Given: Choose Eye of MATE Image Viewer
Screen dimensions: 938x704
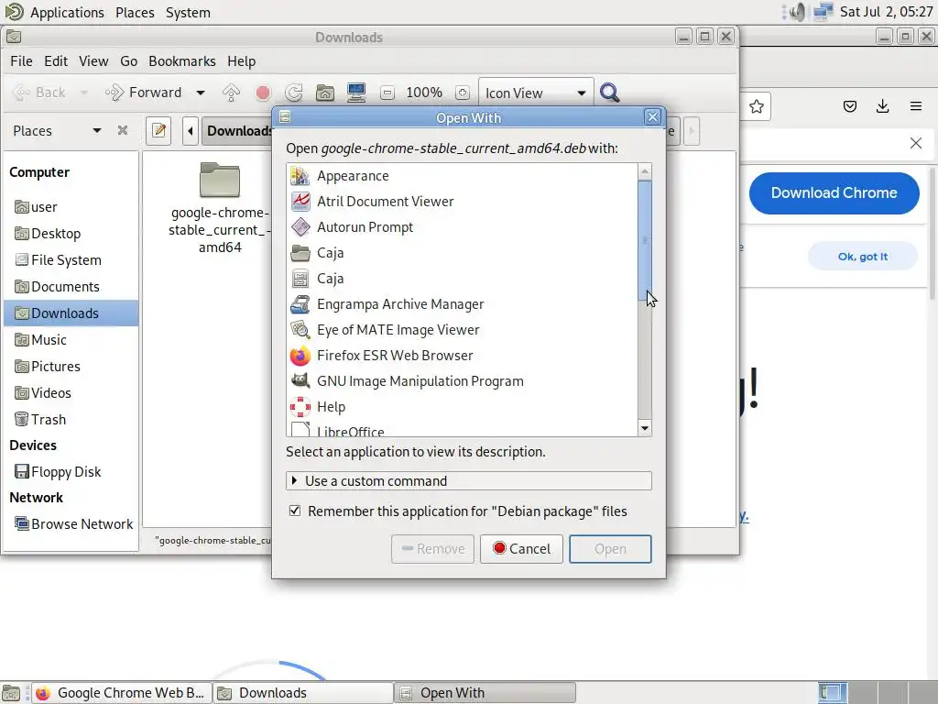Looking at the screenshot, I should pos(463,330).
